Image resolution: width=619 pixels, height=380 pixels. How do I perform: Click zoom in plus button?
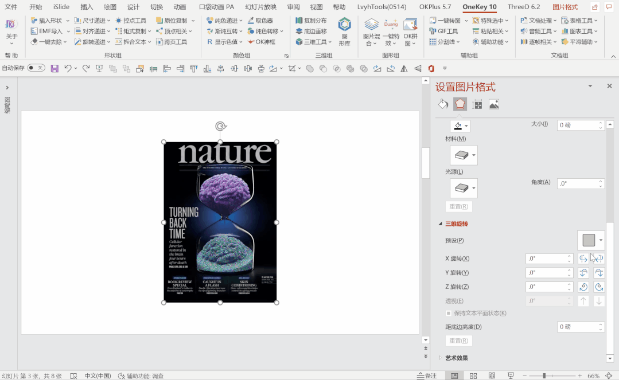coord(579,375)
